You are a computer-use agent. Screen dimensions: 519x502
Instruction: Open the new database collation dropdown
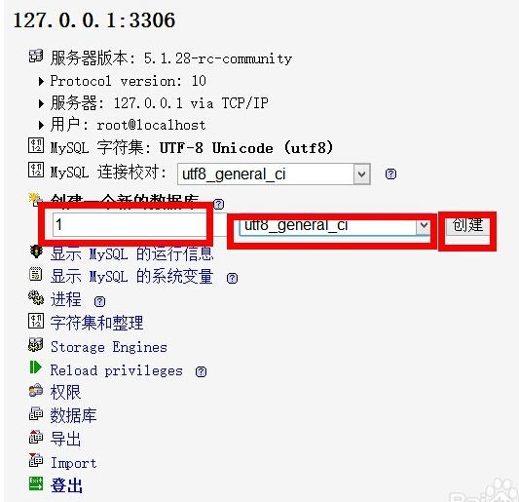335,226
